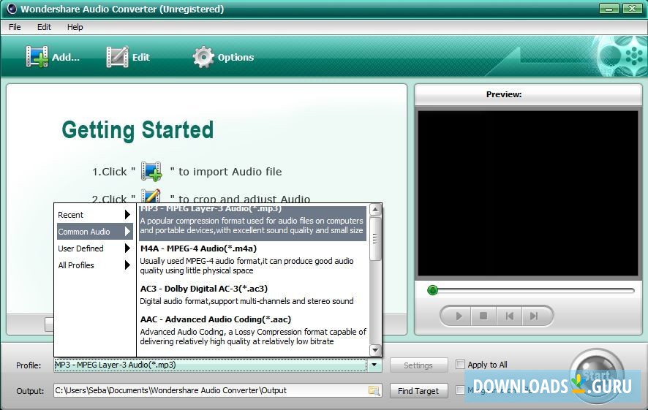Click the browse folder icon in the Output field

tap(374, 390)
